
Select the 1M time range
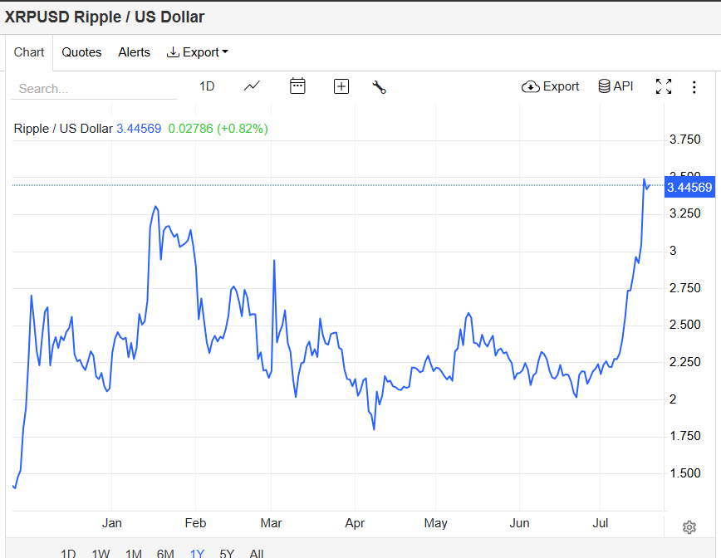pyautogui.click(x=134, y=553)
